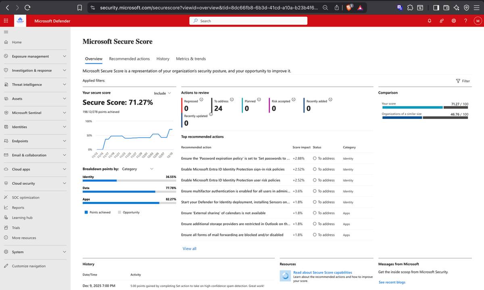Open the browser main menu icon

click(477, 7)
